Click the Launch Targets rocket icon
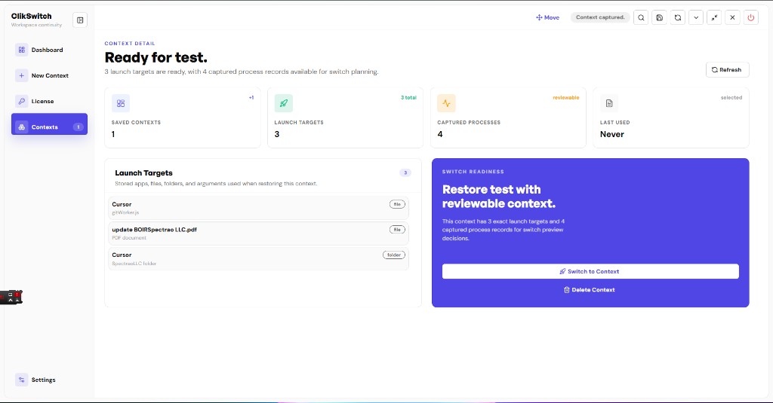Viewport: 773px width, 403px height. point(284,103)
